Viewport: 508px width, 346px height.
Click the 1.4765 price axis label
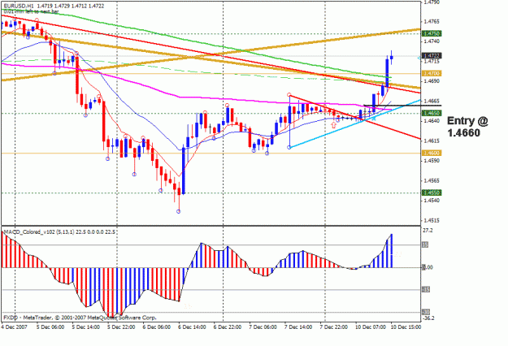coord(432,22)
